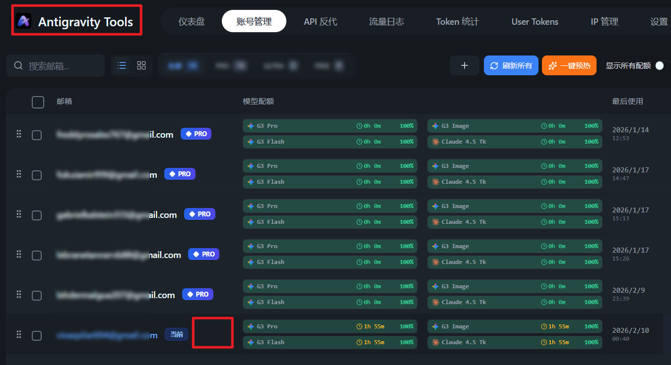
Task: Open the Token 统计 tab
Action: point(457,21)
